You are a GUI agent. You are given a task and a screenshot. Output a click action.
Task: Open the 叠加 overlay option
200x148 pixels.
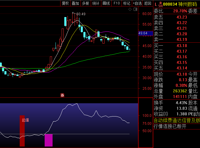[x=75, y=3]
